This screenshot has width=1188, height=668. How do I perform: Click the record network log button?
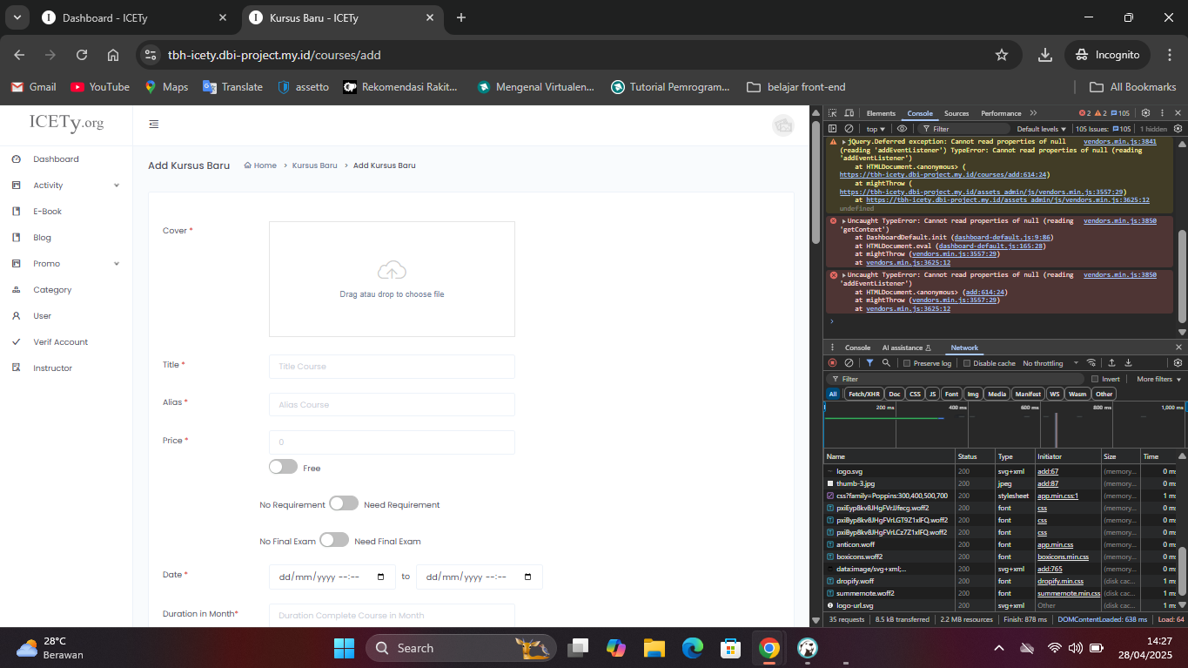point(832,363)
